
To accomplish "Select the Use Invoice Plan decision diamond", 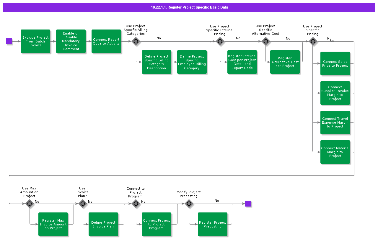I will 82,204.
